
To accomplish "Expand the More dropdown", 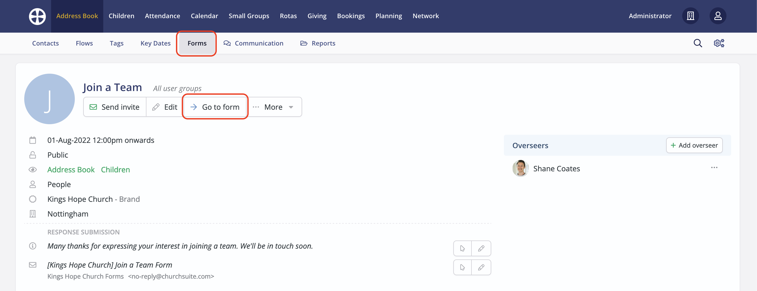I will point(274,107).
